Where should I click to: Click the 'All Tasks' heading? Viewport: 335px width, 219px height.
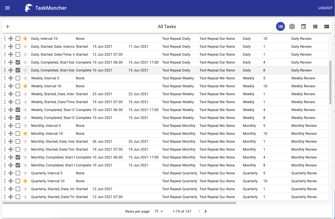tap(167, 27)
